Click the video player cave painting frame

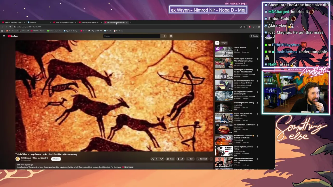point(114,96)
